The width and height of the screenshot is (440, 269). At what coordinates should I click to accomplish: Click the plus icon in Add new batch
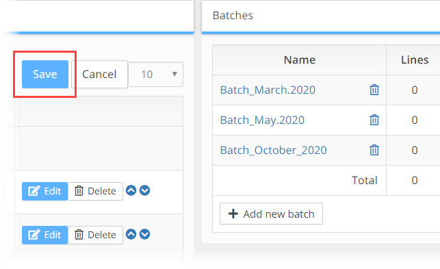pyautogui.click(x=233, y=214)
